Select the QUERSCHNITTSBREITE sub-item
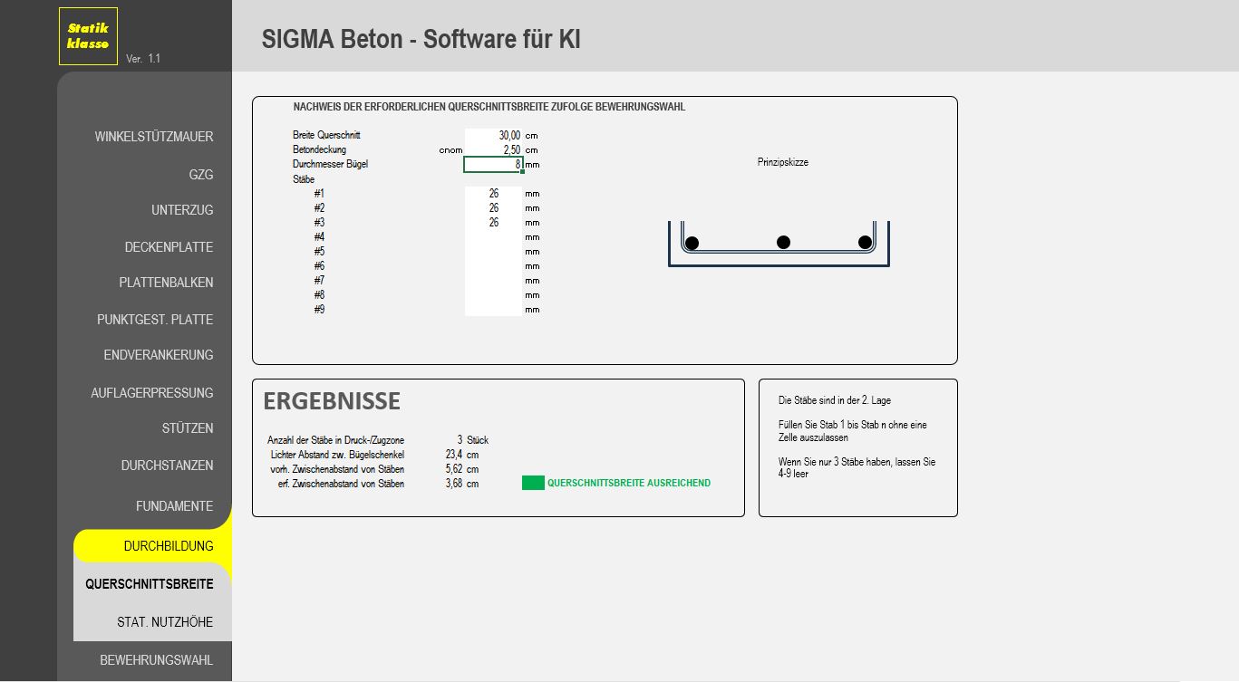The width and height of the screenshot is (1239, 682). [x=150, y=584]
